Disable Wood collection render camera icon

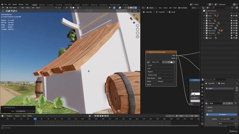tap(236, 28)
